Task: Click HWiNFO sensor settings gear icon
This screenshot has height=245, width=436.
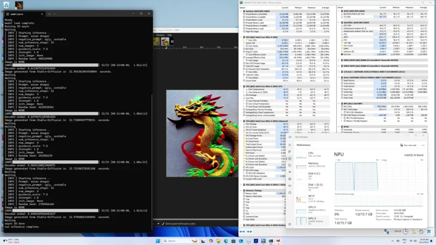Action: [421, 231]
